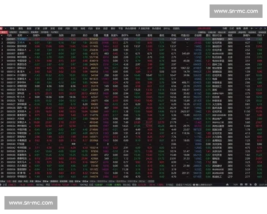Click the 热点题材 toolbar item
267x214 pixels.
156,29
